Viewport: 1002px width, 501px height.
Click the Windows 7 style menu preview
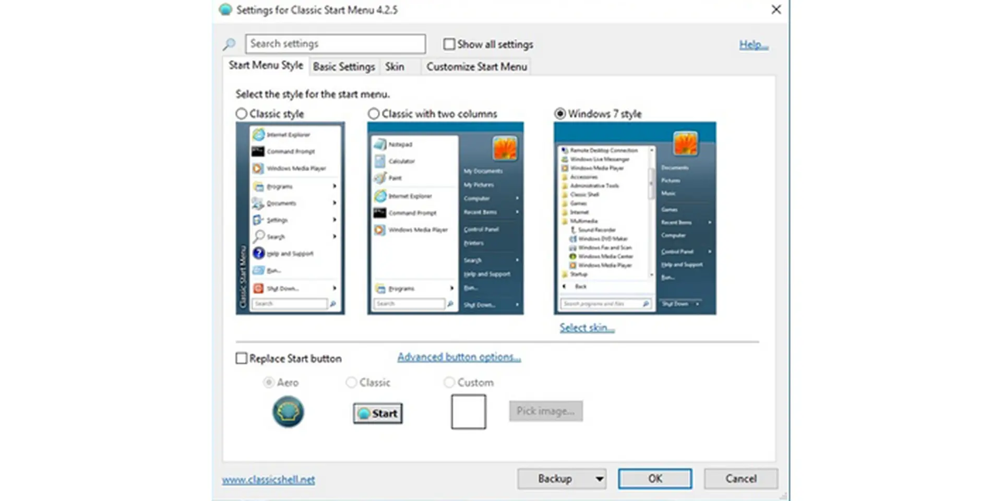[635, 218]
